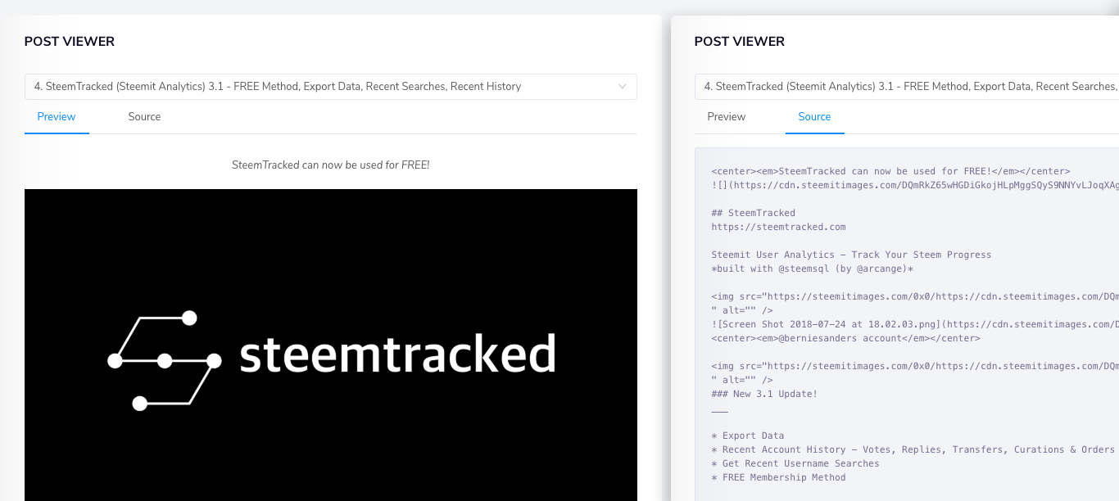This screenshot has height=501, width=1119.
Task: Click the https://steemtracked.com line in source
Action: coord(778,227)
